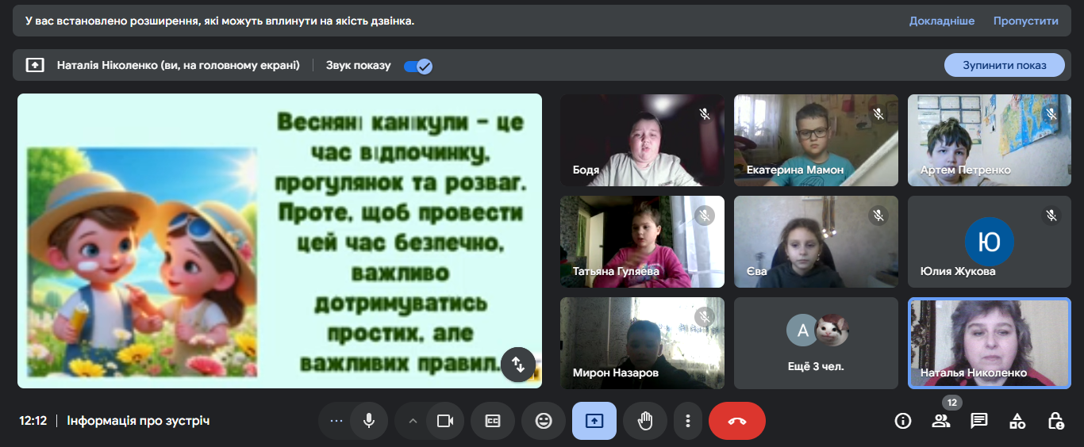Click the 'Звук показу' label
This screenshot has width=1084, height=447.
coord(359,66)
